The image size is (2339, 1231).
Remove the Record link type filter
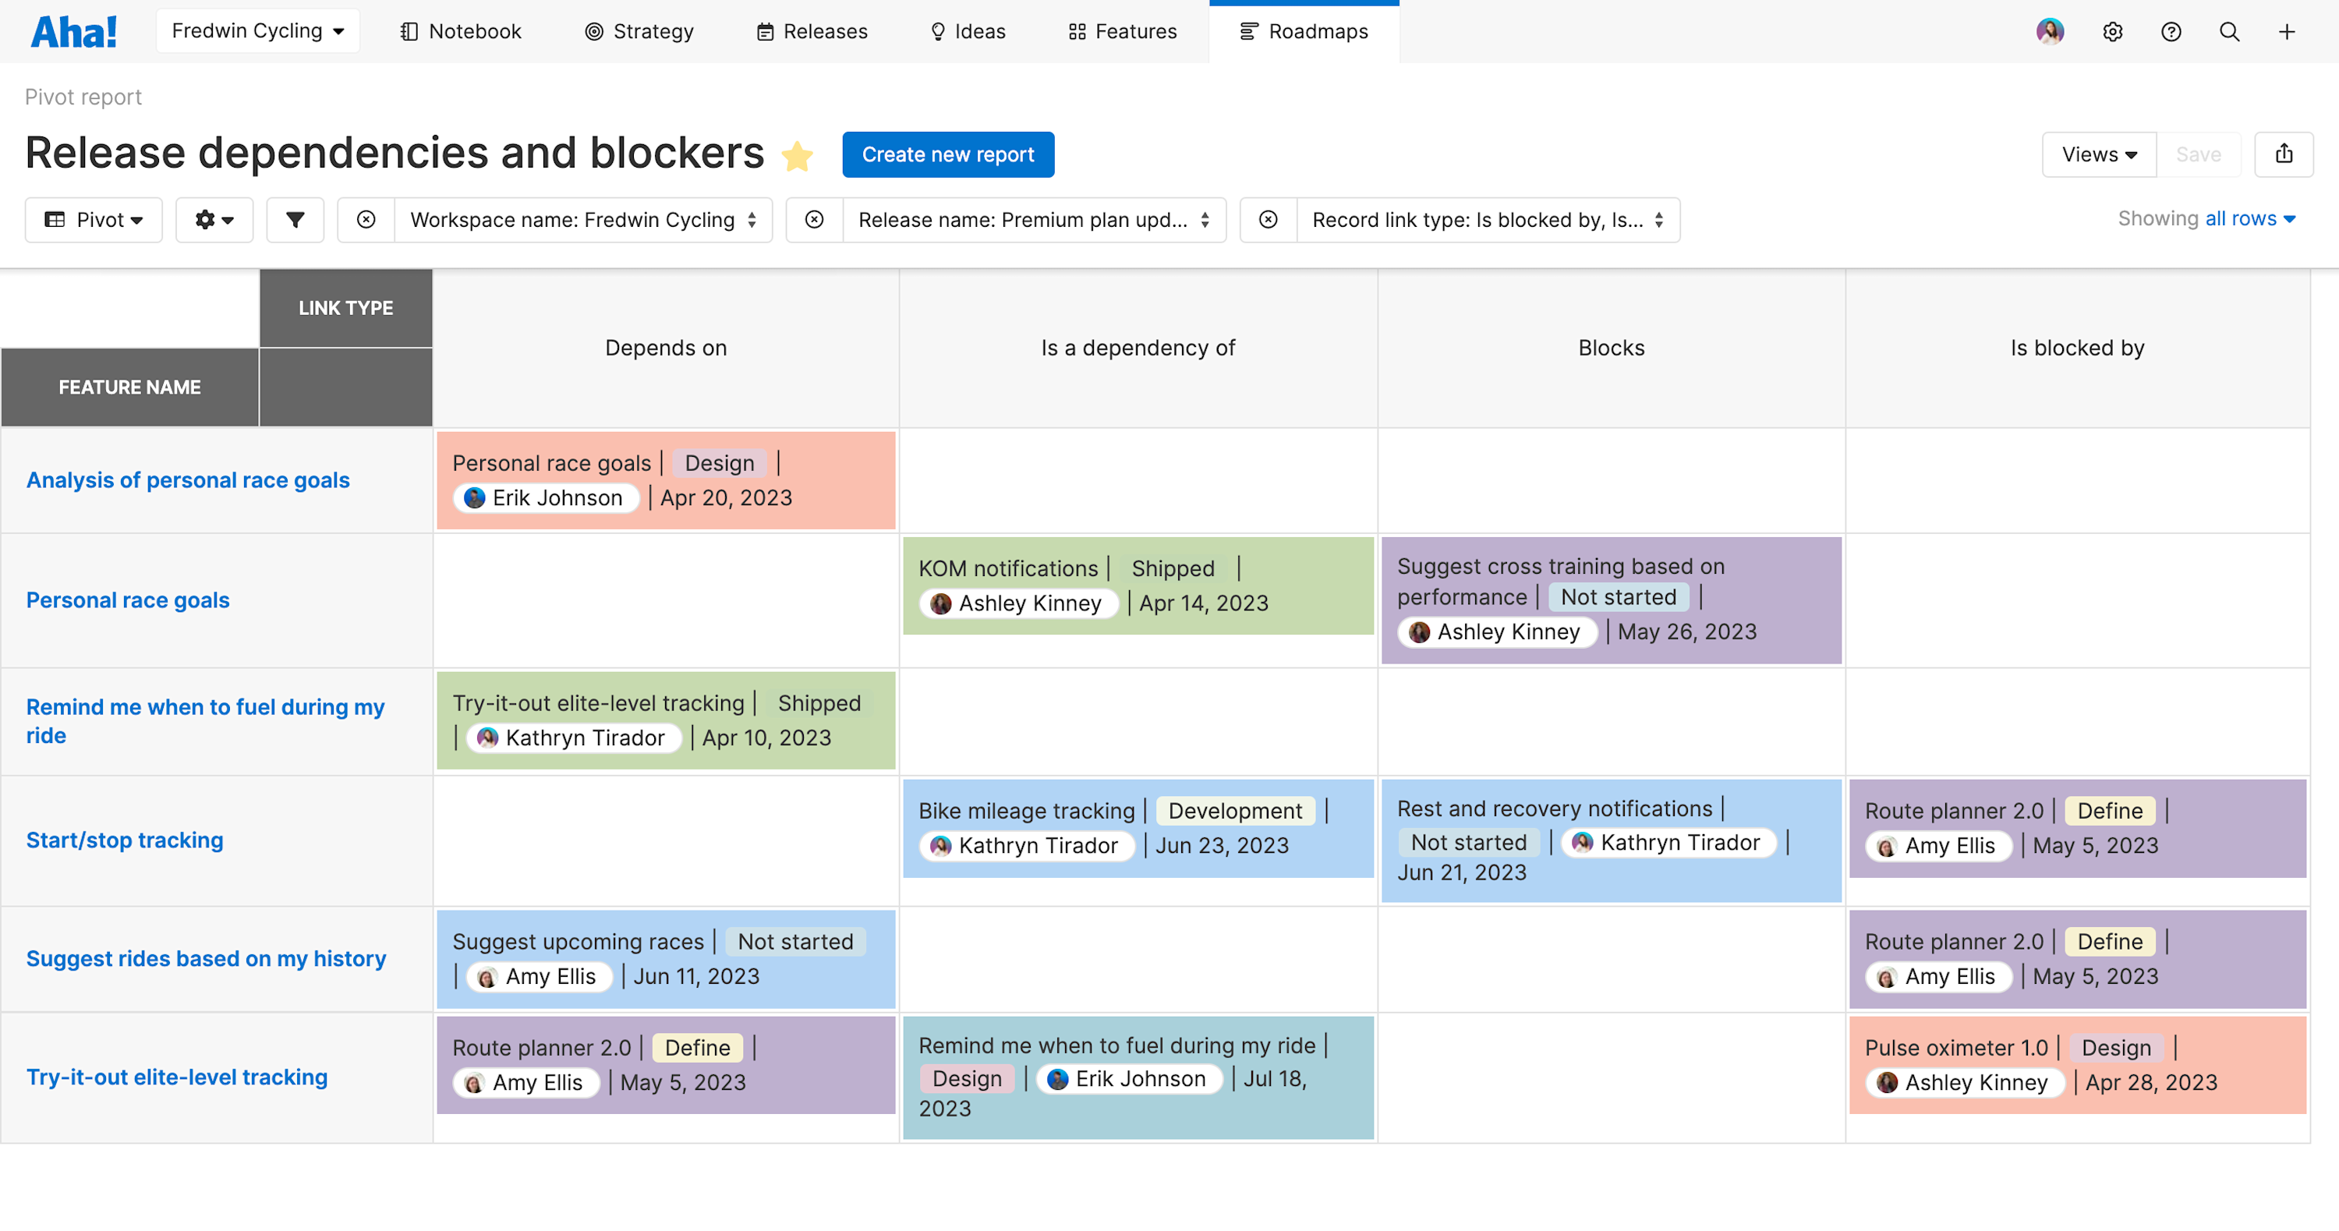click(x=1268, y=220)
